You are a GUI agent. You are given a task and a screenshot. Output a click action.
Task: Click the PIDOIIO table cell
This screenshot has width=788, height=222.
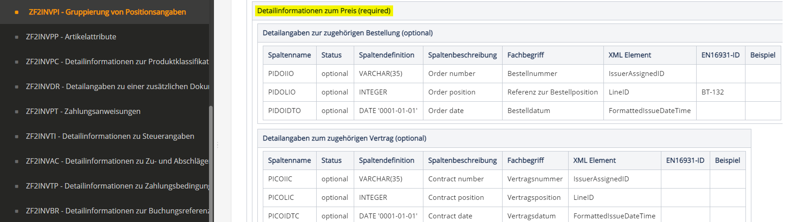281,74
